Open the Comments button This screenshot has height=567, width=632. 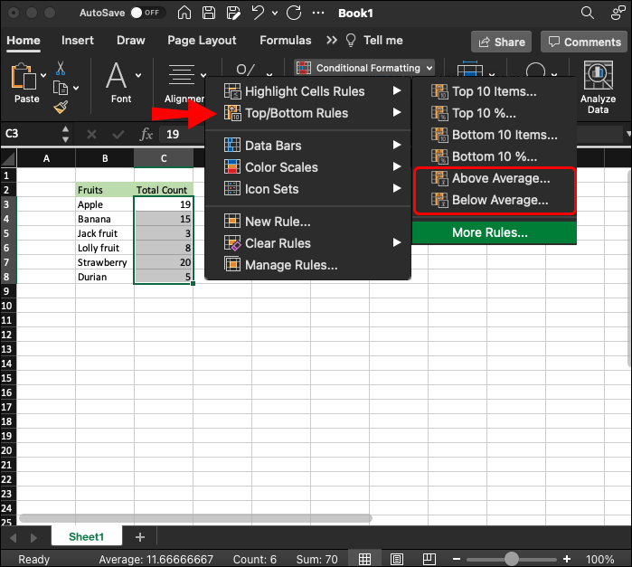tap(582, 42)
